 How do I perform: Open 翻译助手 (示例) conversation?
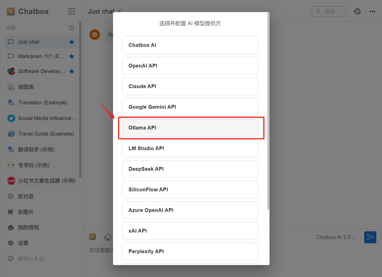pyautogui.click(x=41, y=150)
